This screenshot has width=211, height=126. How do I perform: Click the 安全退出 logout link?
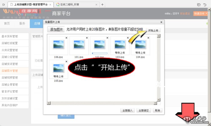pyautogui.click(x=185, y=13)
